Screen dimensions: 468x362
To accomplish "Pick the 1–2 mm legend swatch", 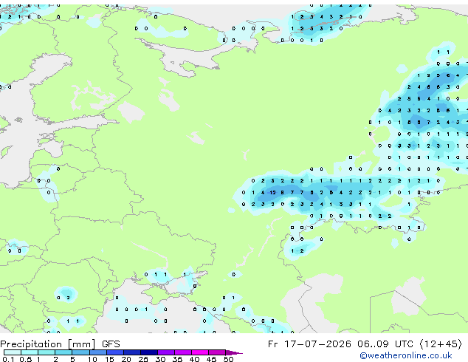I will (x=47, y=352).
